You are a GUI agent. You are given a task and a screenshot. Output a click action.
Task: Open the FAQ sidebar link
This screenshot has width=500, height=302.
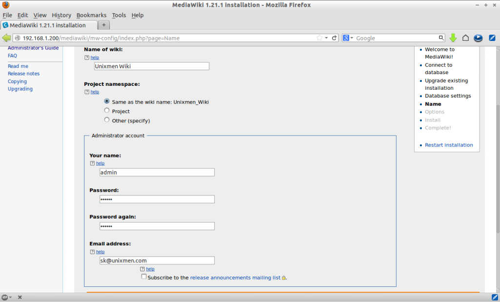[x=12, y=56]
